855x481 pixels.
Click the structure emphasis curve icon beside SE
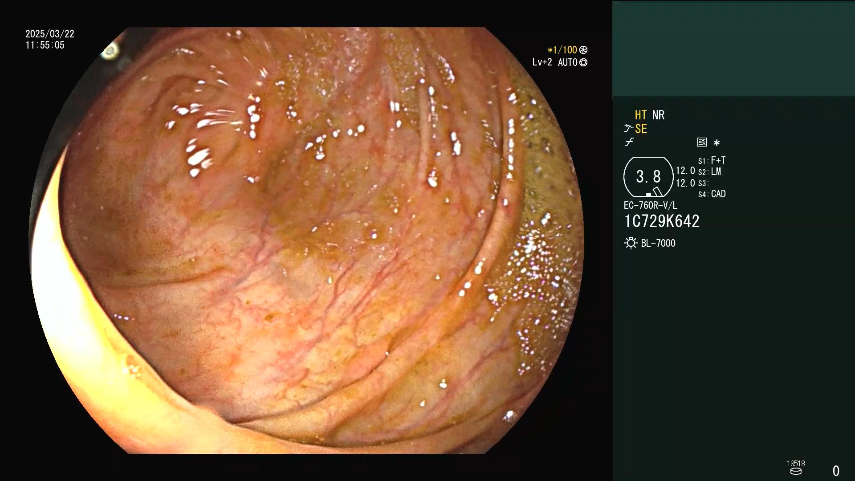point(628,129)
